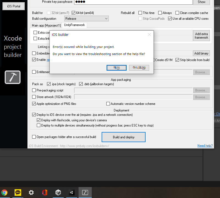Toggle .deb (jailbroken targets) packaging
The height and width of the screenshot is (198, 220).
(81, 84)
